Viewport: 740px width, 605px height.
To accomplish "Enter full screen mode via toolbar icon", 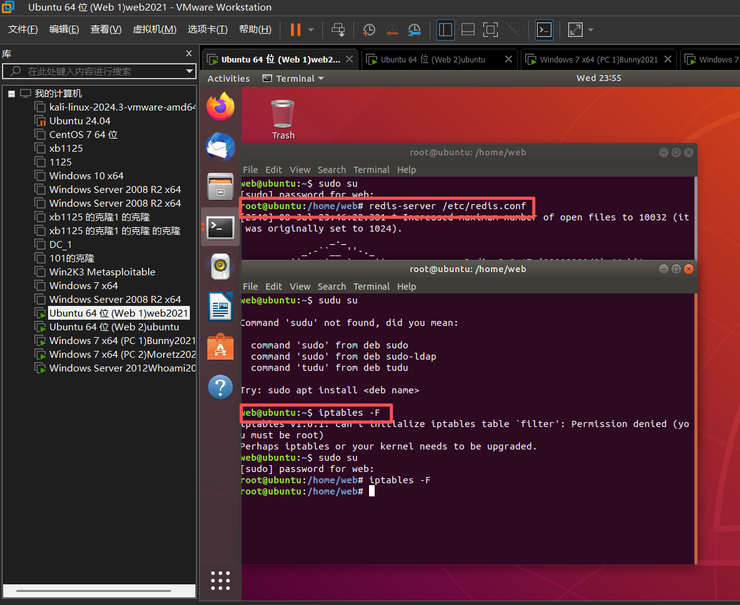I will [x=490, y=30].
